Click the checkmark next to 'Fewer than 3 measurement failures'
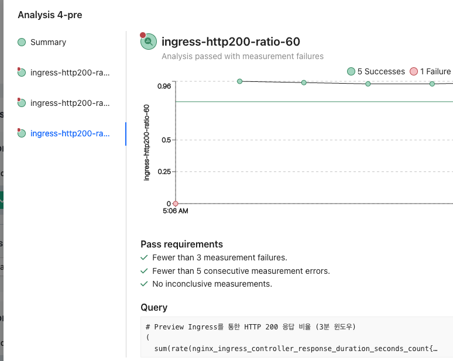 144,257
